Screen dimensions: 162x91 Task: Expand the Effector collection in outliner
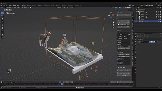tap(138, 18)
